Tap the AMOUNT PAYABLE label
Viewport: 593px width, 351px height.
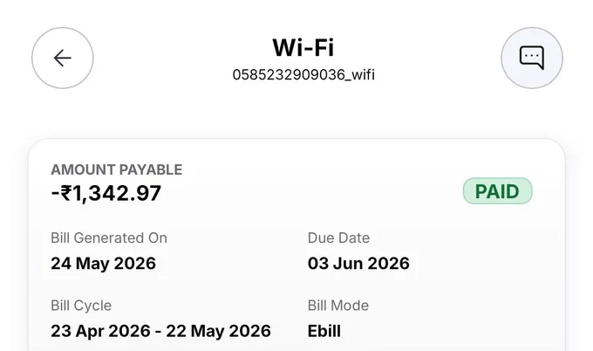[117, 169]
